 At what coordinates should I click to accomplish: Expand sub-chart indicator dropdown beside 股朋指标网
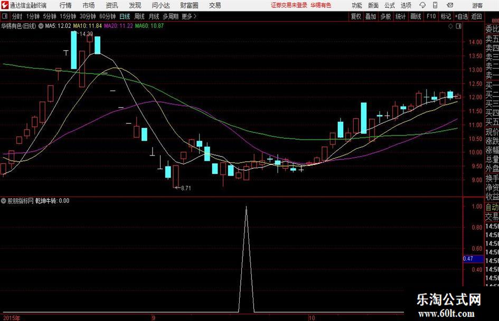point(4,201)
